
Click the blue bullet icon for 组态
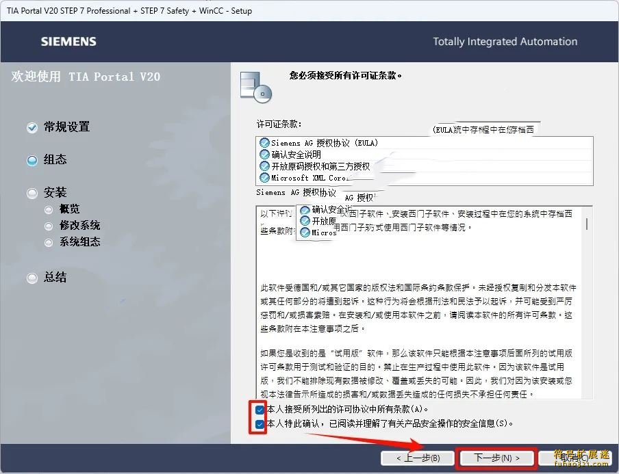(32, 161)
